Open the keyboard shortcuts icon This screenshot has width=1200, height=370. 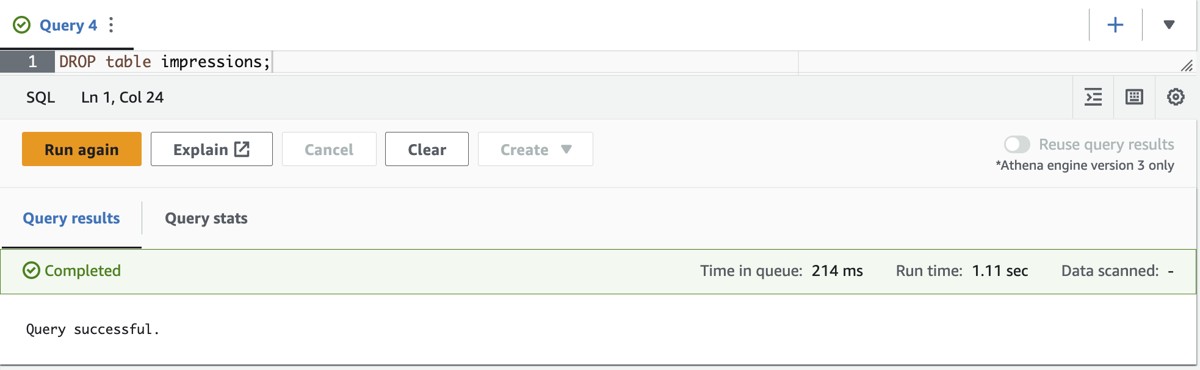tap(1134, 97)
